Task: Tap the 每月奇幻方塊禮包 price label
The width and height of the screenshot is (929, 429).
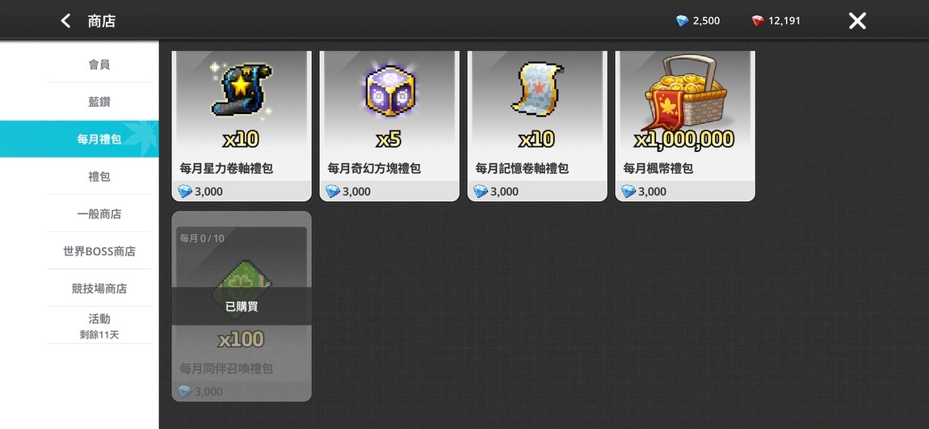Action: click(348, 191)
